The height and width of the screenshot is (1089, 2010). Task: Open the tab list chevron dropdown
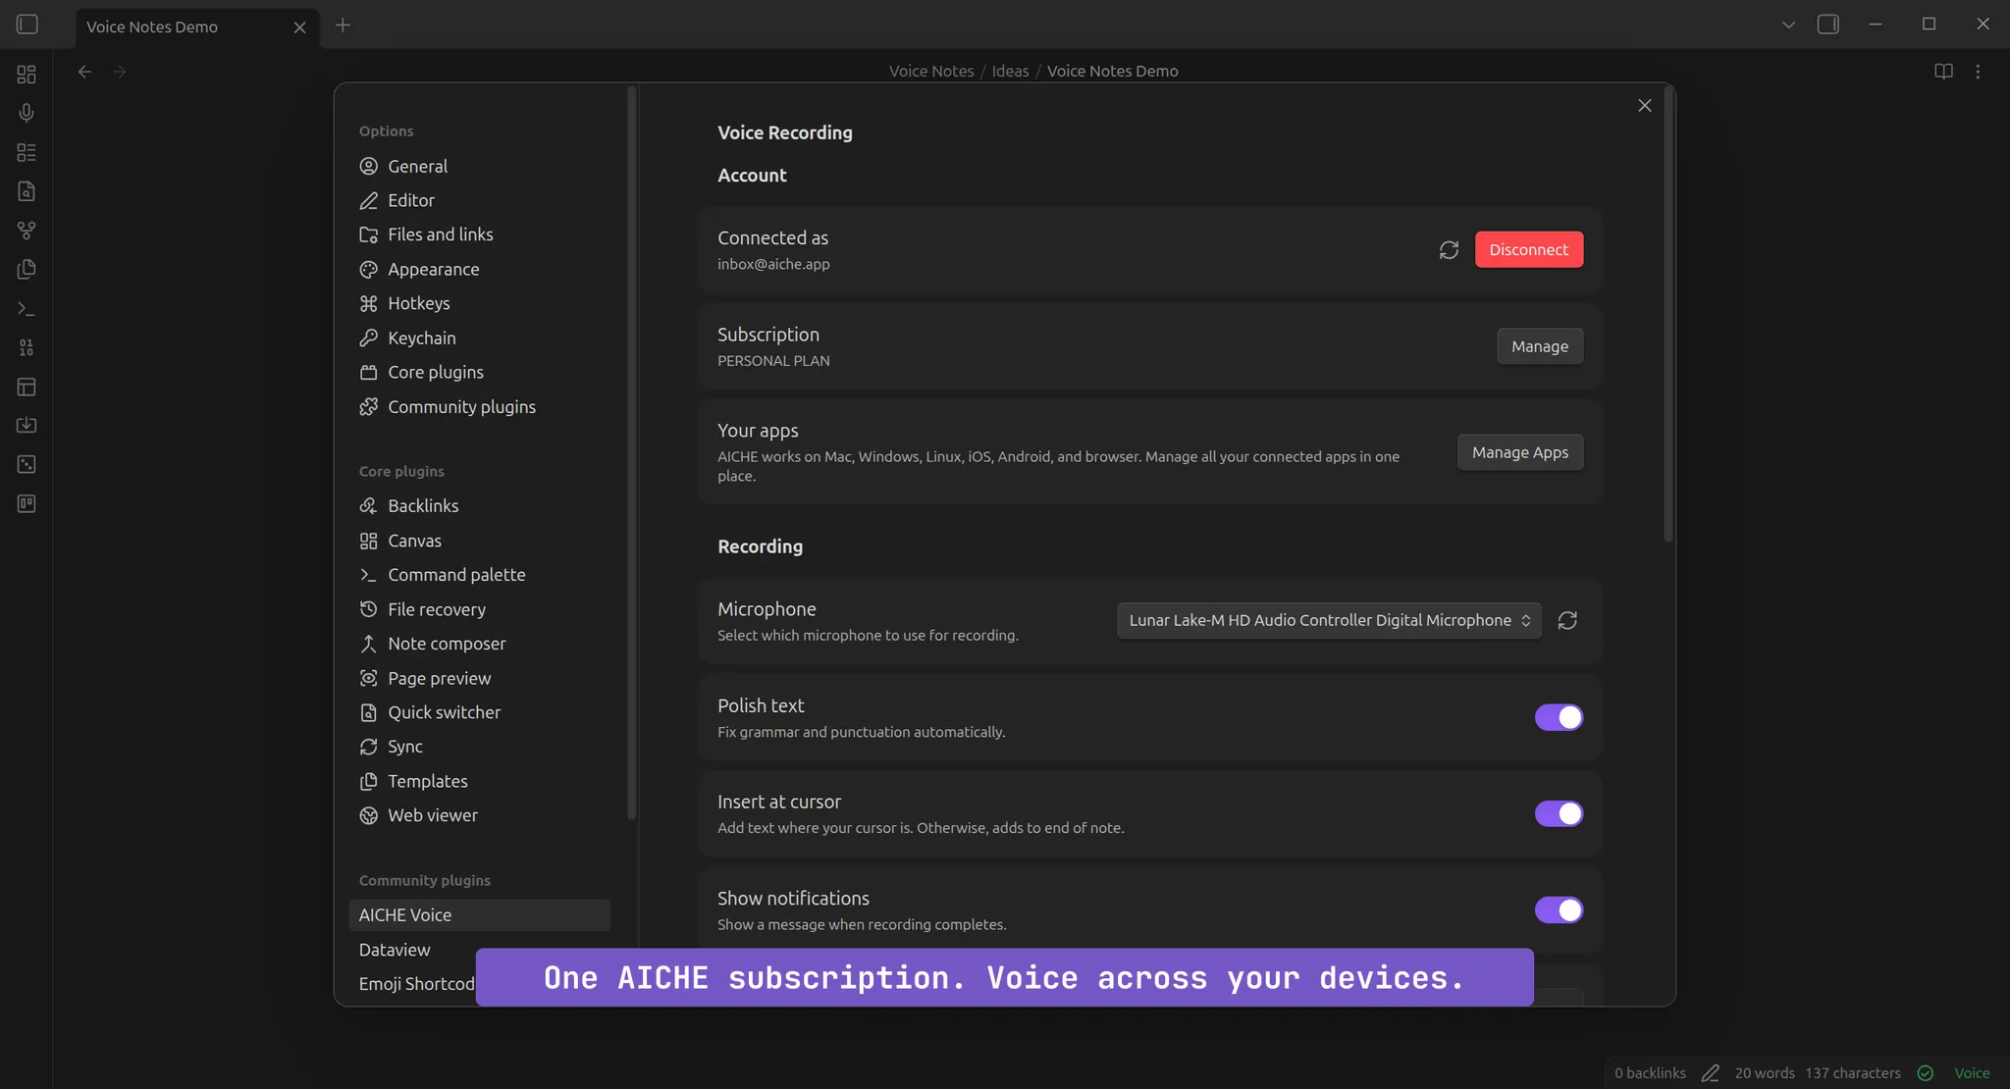[1788, 25]
